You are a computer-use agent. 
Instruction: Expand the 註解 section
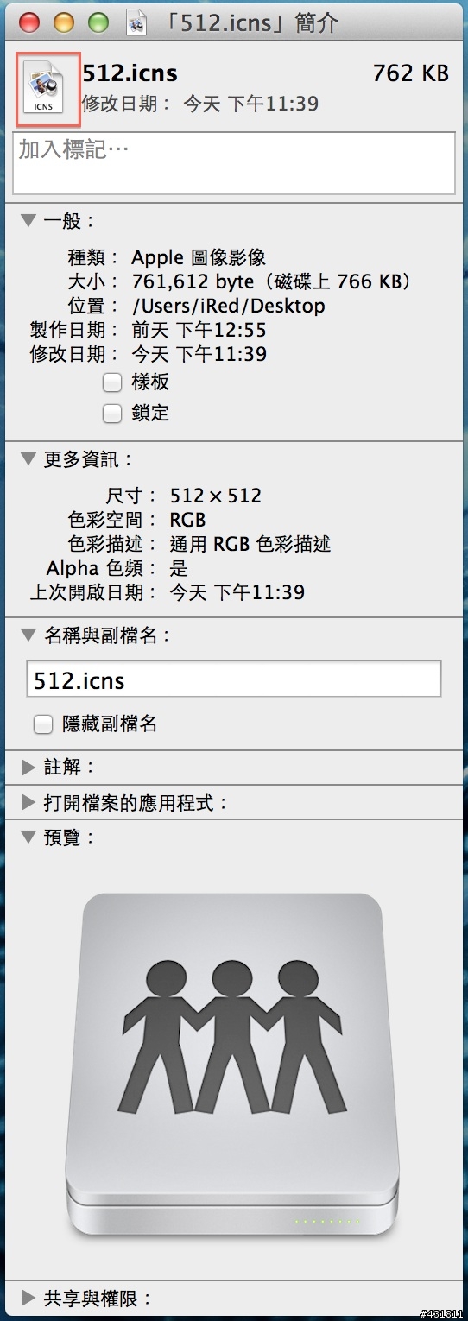pos(28,767)
